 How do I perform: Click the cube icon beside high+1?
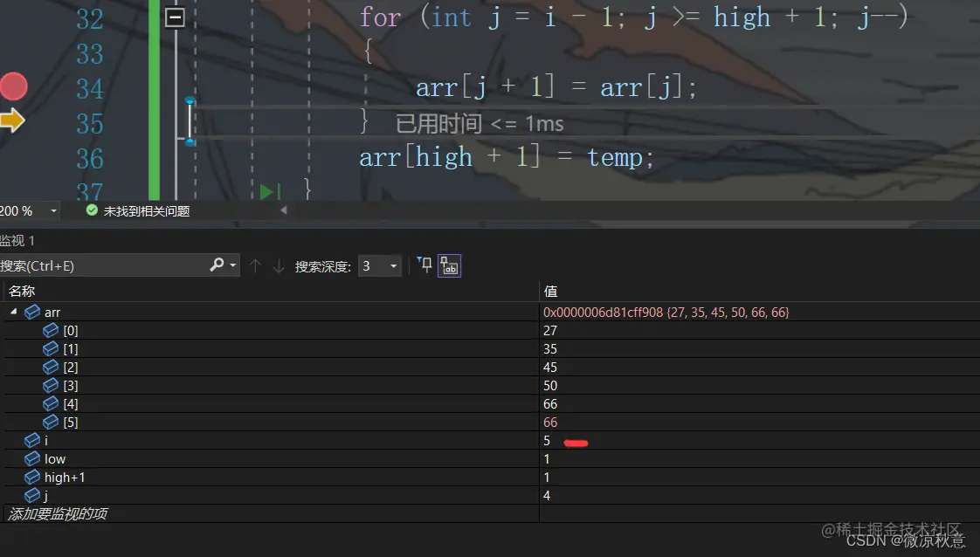tap(31, 477)
